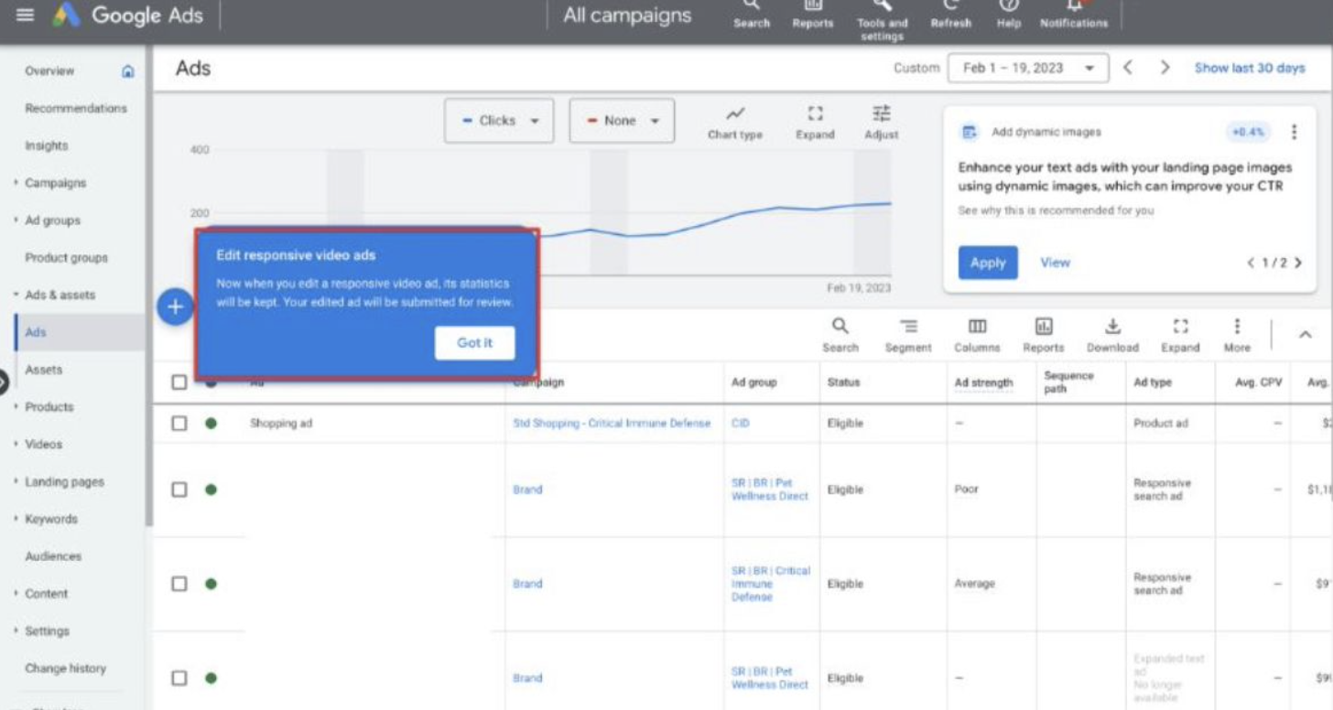
Task: Dismiss tooltip with Got it
Action: tap(475, 343)
